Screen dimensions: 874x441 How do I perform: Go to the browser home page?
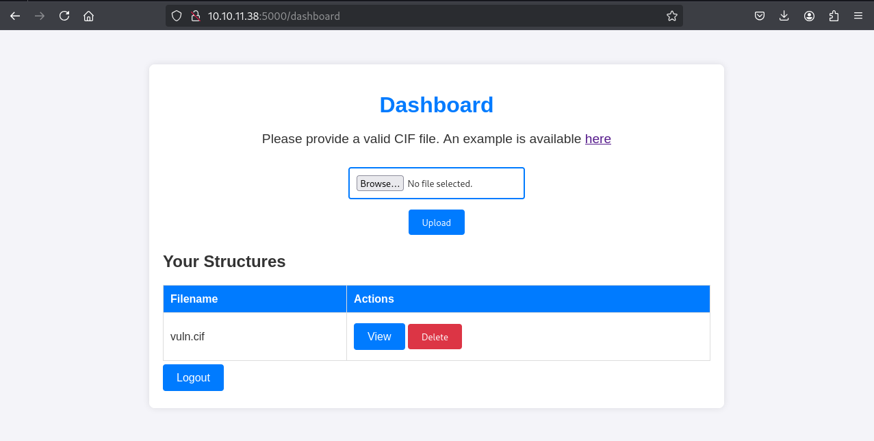pyautogui.click(x=88, y=16)
